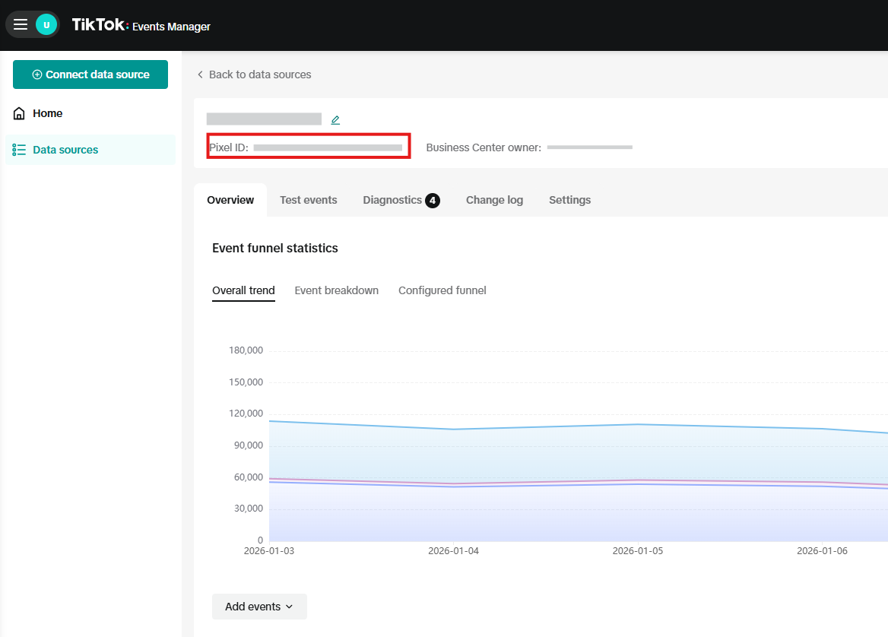Open the hamburger navigation menu

pyautogui.click(x=21, y=25)
